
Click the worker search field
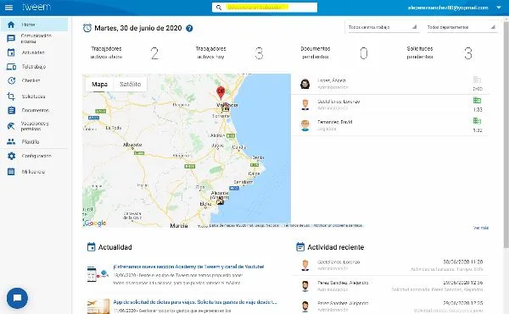265,8
